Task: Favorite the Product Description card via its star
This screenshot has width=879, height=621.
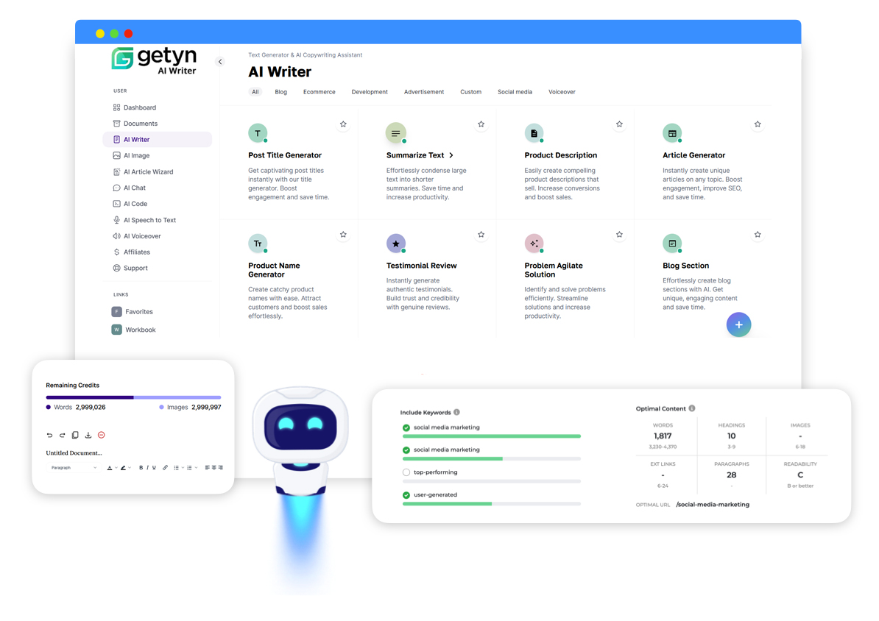Action: [619, 124]
